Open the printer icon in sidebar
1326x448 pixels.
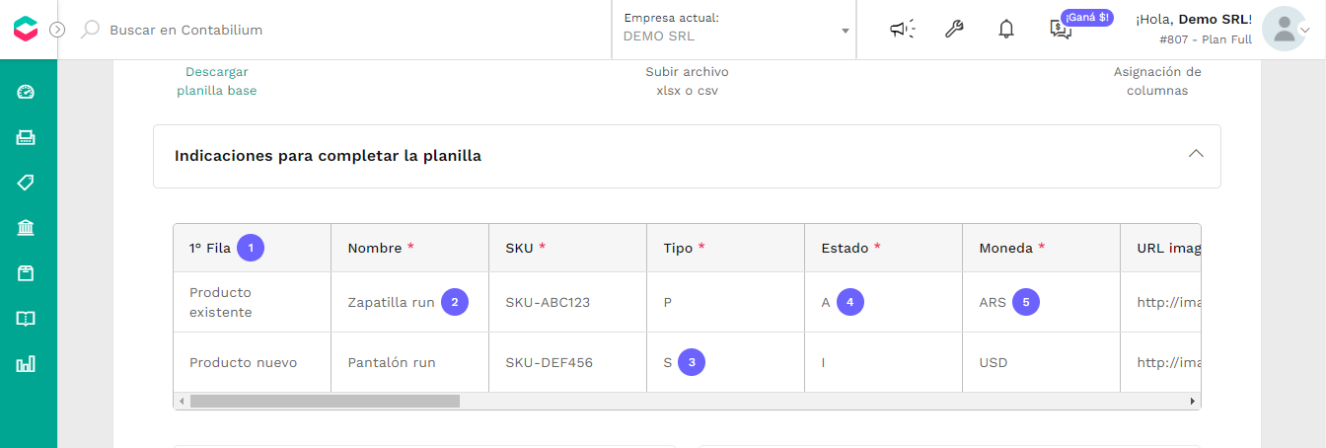point(26,137)
